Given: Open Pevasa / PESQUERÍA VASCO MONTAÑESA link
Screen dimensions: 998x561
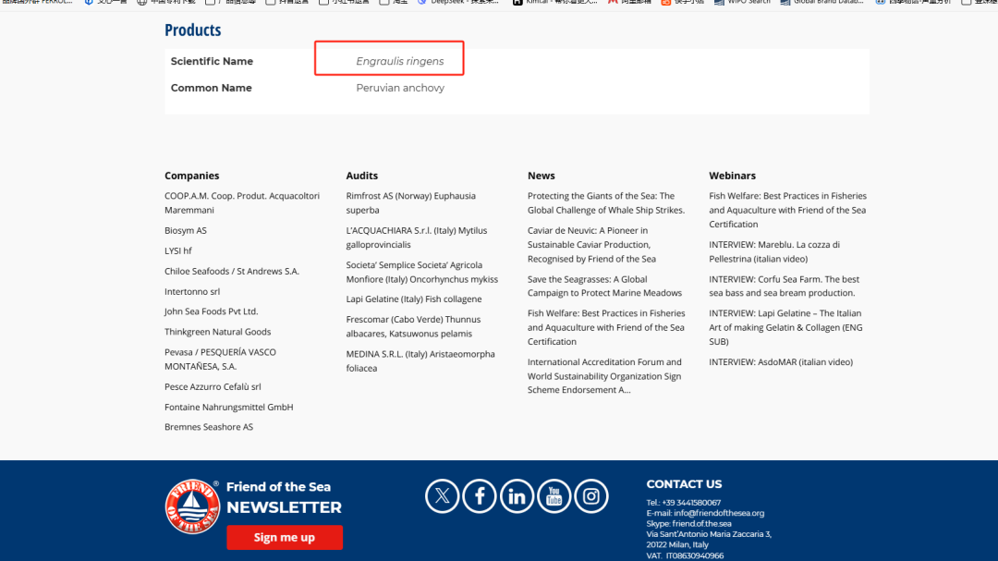Looking at the screenshot, I should click(x=220, y=360).
